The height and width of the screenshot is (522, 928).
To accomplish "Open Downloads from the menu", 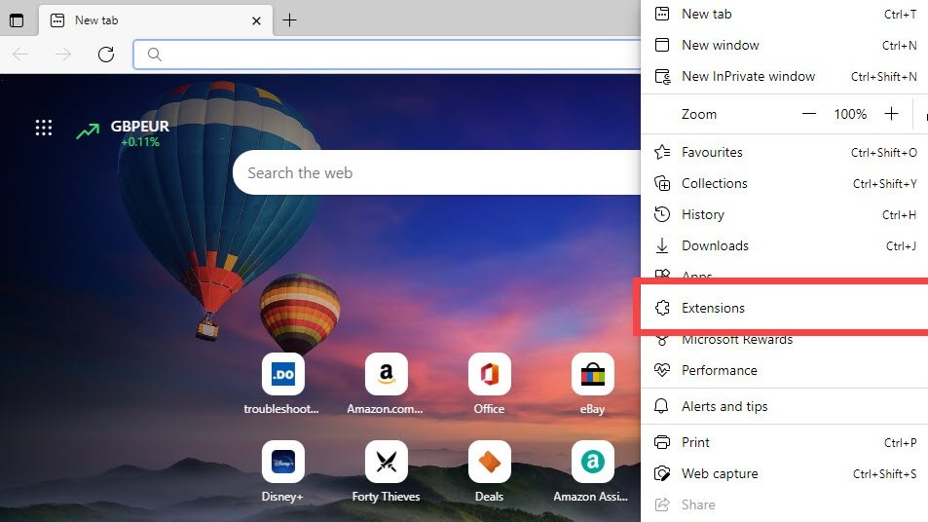I will click(x=785, y=245).
